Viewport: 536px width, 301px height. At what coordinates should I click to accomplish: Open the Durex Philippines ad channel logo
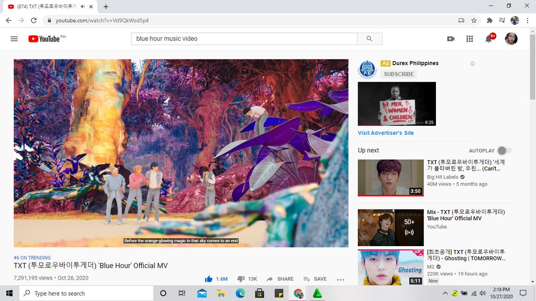pyautogui.click(x=367, y=69)
